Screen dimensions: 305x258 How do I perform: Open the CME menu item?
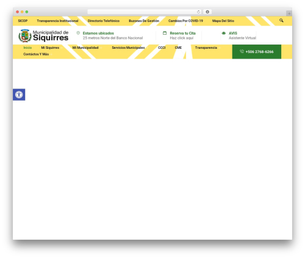(178, 48)
